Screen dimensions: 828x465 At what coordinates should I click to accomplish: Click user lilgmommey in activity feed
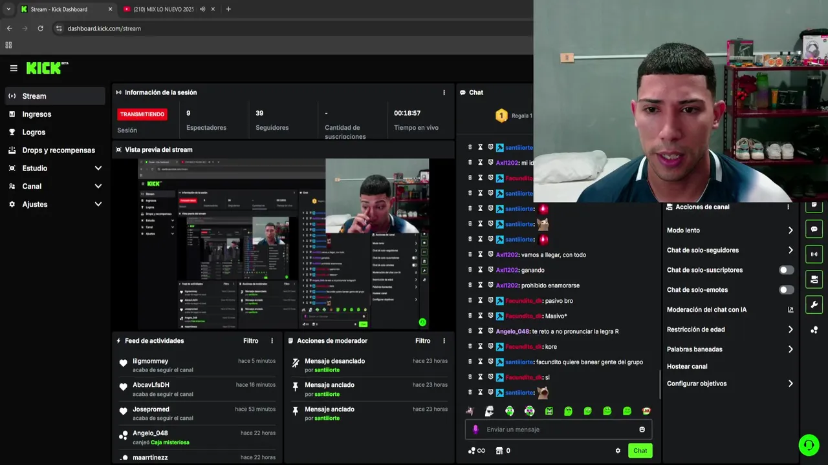click(151, 361)
